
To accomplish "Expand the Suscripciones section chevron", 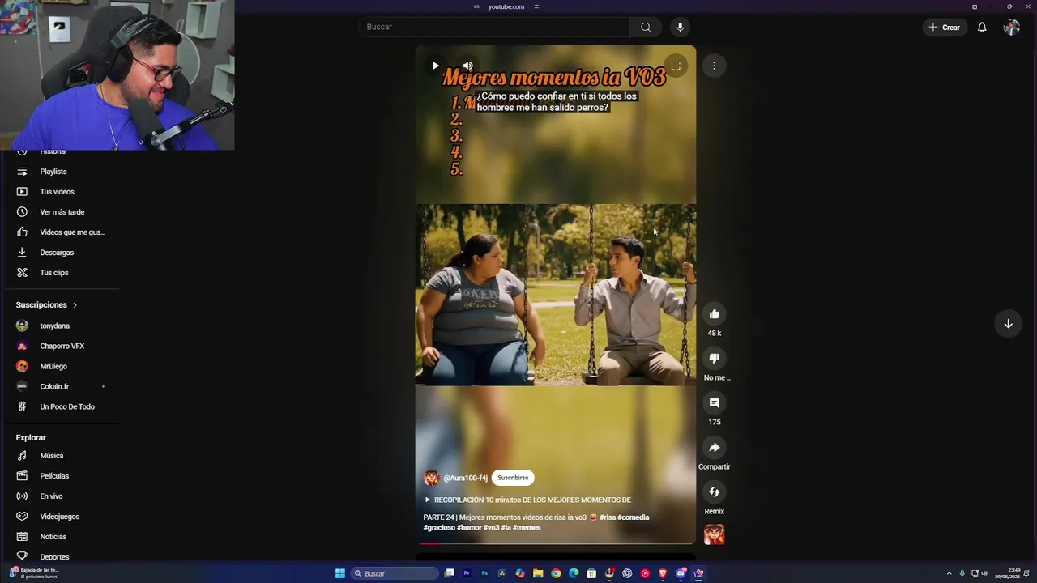I will click(75, 305).
